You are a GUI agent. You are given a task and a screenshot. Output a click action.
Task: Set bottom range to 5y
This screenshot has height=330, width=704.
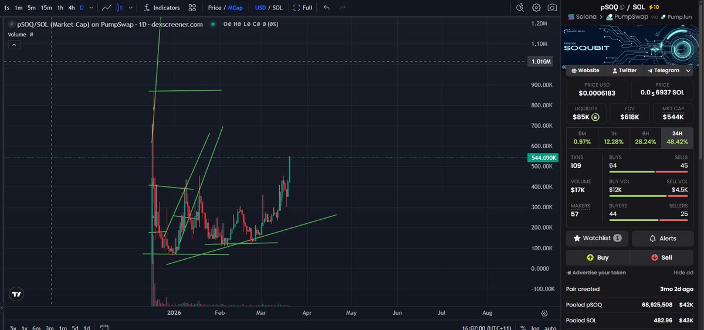click(x=13, y=327)
